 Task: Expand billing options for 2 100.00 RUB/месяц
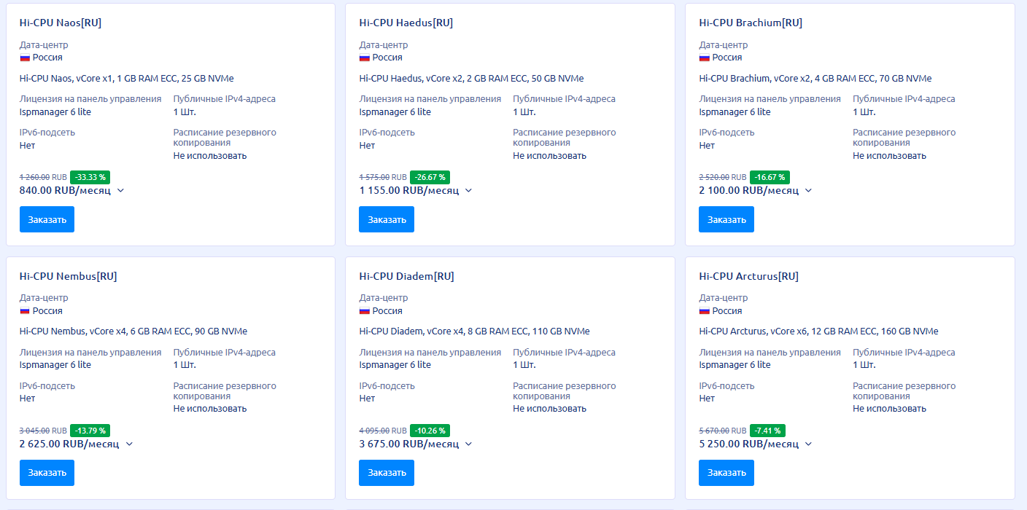coord(808,191)
